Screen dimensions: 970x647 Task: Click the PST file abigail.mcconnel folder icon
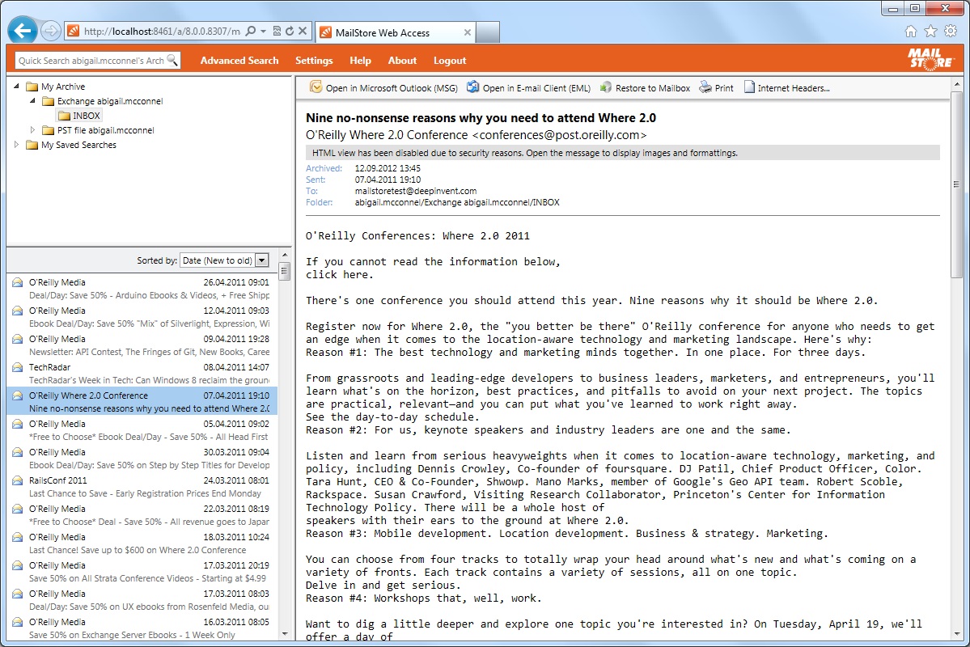(48, 130)
